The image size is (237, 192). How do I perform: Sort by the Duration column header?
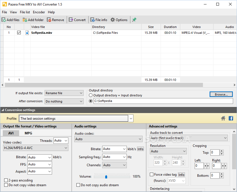click(170, 27)
